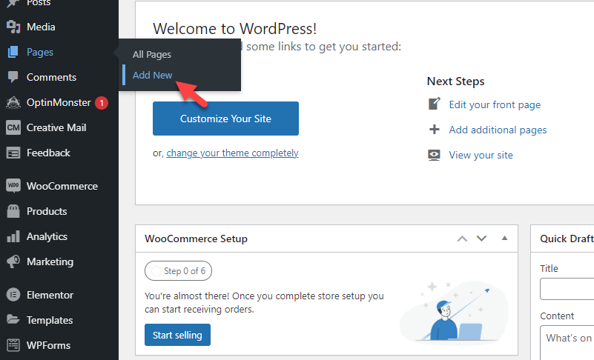Choose Add New in the Pages submenu
This screenshot has width=594, height=360.
coord(152,75)
